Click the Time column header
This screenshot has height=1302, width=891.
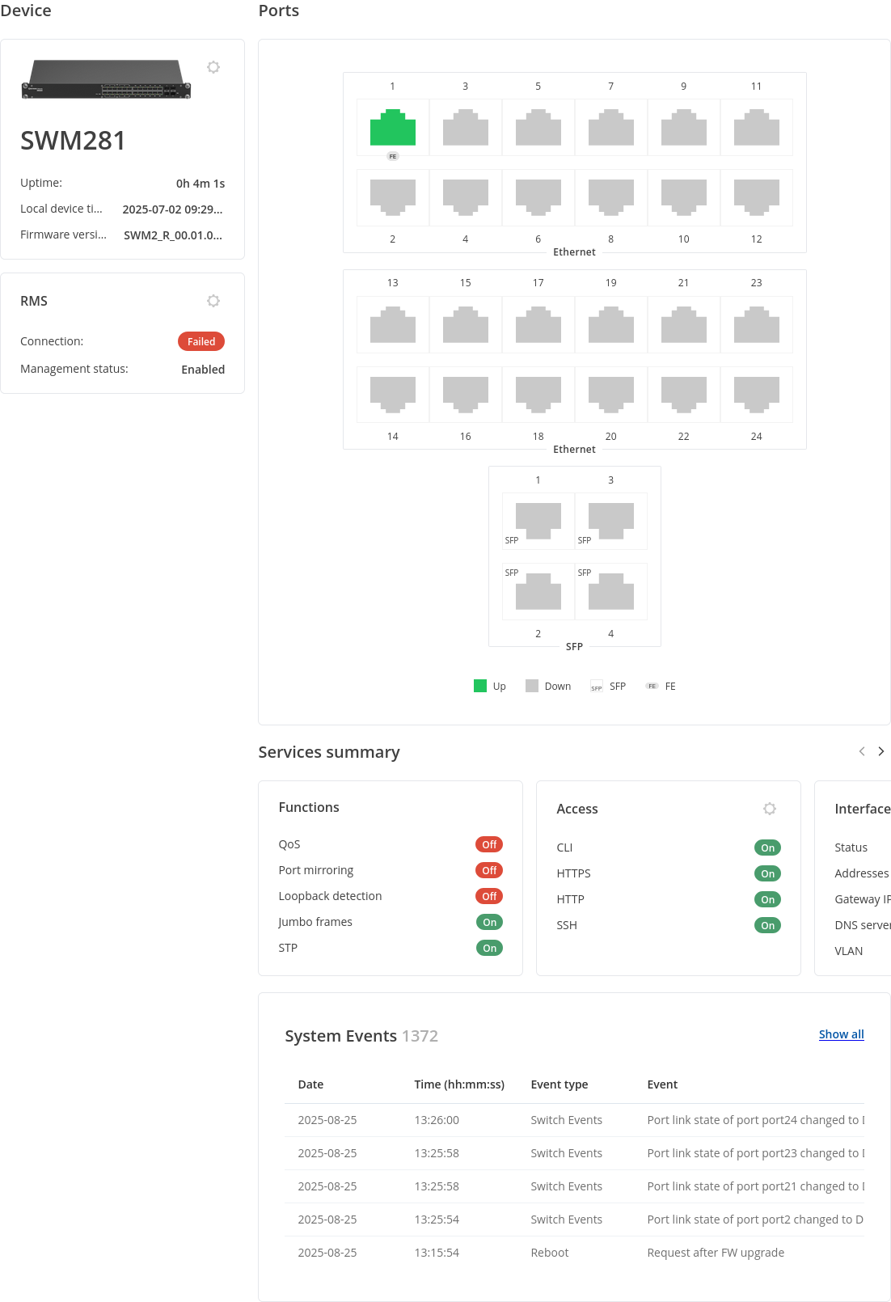click(458, 1084)
